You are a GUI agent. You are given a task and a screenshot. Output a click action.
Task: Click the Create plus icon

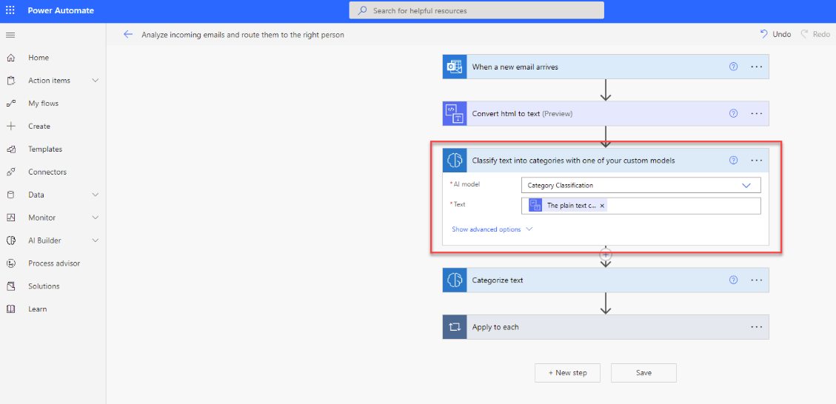coord(10,127)
